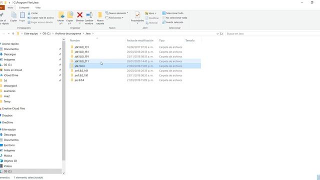The image size is (320, 180).
Task: Select Copiar ruta de acceso
Action: click(40, 18)
